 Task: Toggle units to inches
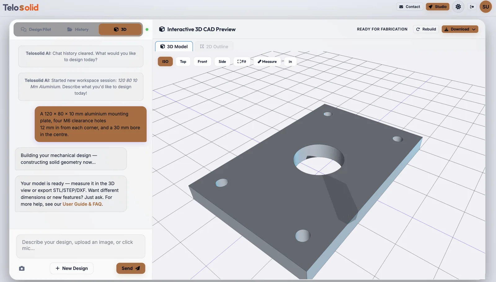pyautogui.click(x=290, y=61)
